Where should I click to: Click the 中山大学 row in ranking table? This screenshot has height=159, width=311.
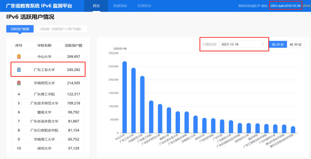(x=44, y=56)
